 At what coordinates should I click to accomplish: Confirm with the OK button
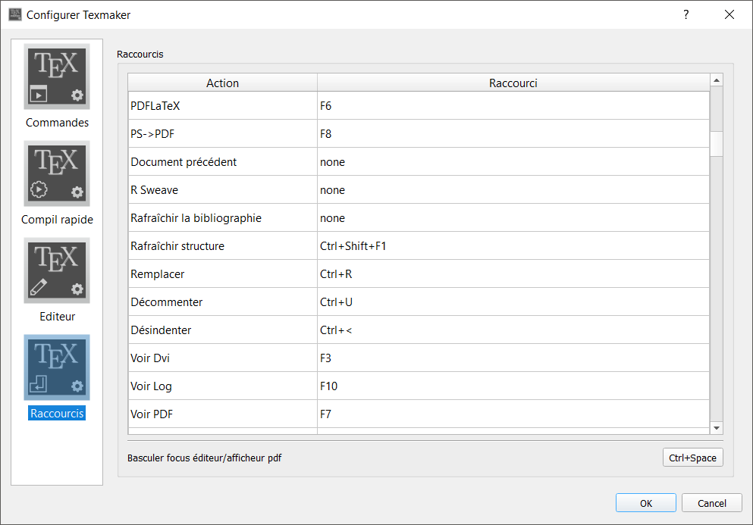coord(645,503)
